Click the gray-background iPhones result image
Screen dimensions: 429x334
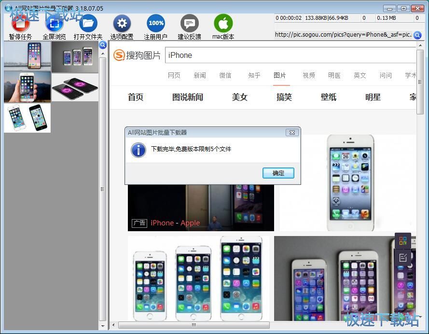coord(345,278)
